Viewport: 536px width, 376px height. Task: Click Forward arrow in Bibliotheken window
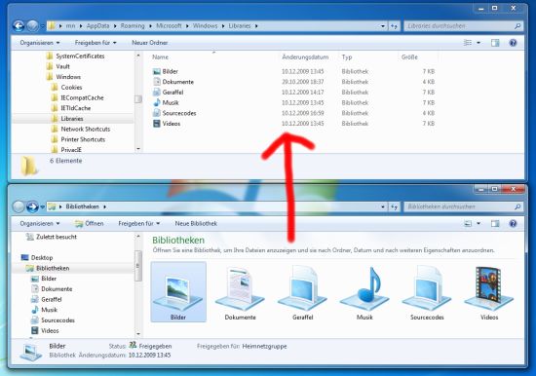[32, 207]
